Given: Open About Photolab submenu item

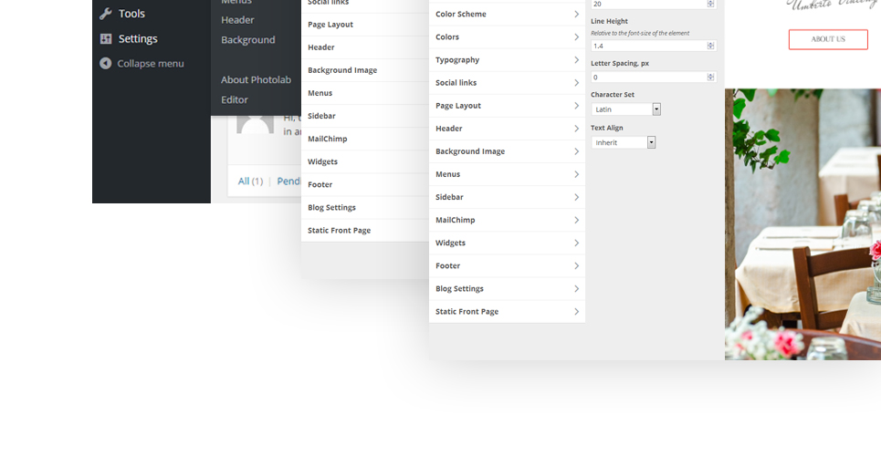Looking at the screenshot, I should pos(256,79).
